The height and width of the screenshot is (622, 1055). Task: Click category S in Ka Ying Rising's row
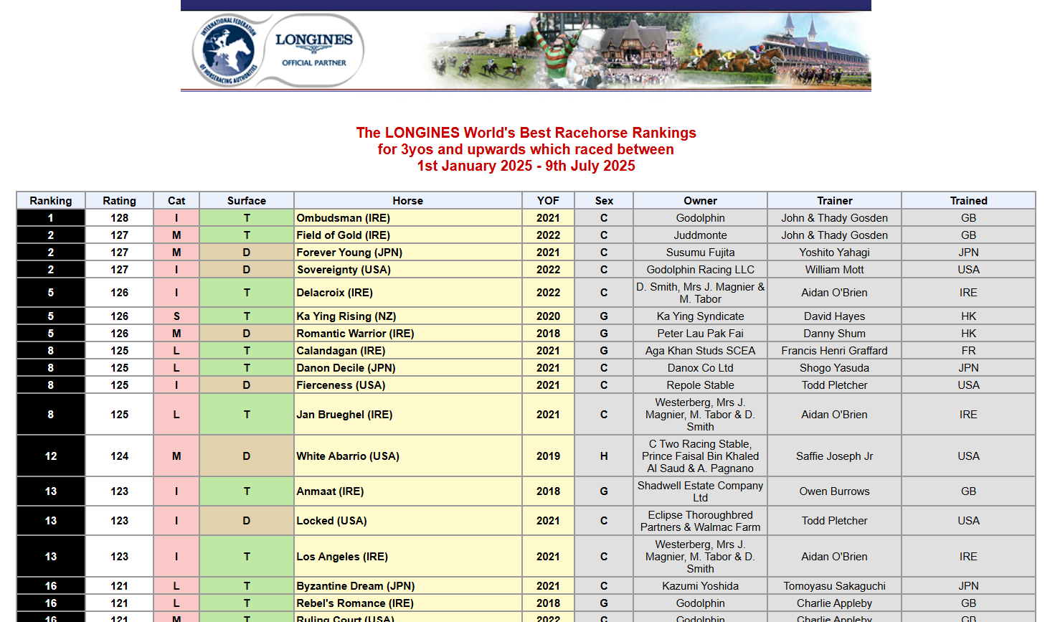176,316
